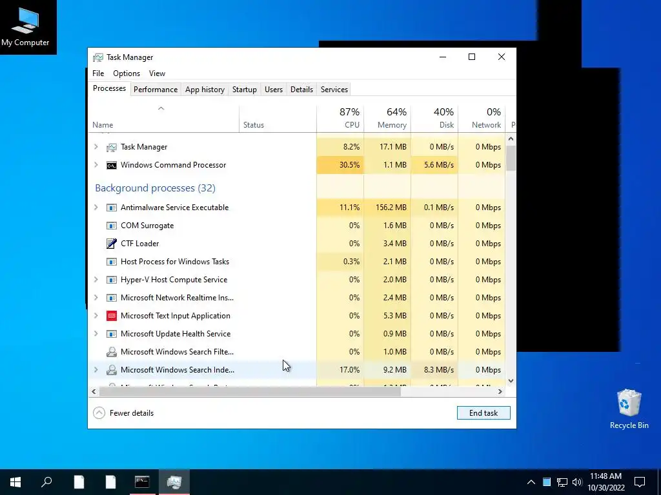Open taskbar search magnifier
This screenshot has width=661, height=495.
pyautogui.click(x=46, y=482)
